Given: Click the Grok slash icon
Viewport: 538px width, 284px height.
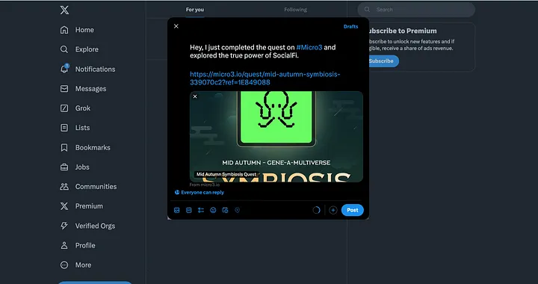Looking at the screenshot, I should [64, 108].
